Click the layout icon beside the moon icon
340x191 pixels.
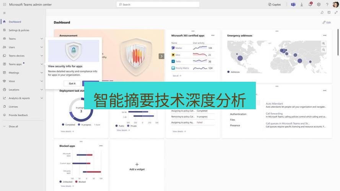(x=329, y=13)
